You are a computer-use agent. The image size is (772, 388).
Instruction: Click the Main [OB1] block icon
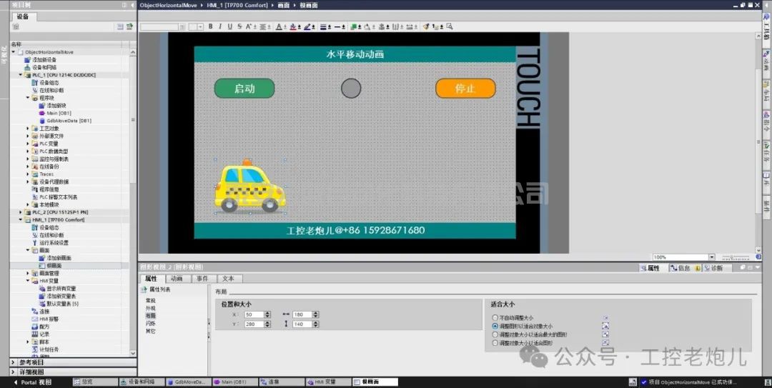click(x=42, y=113)
